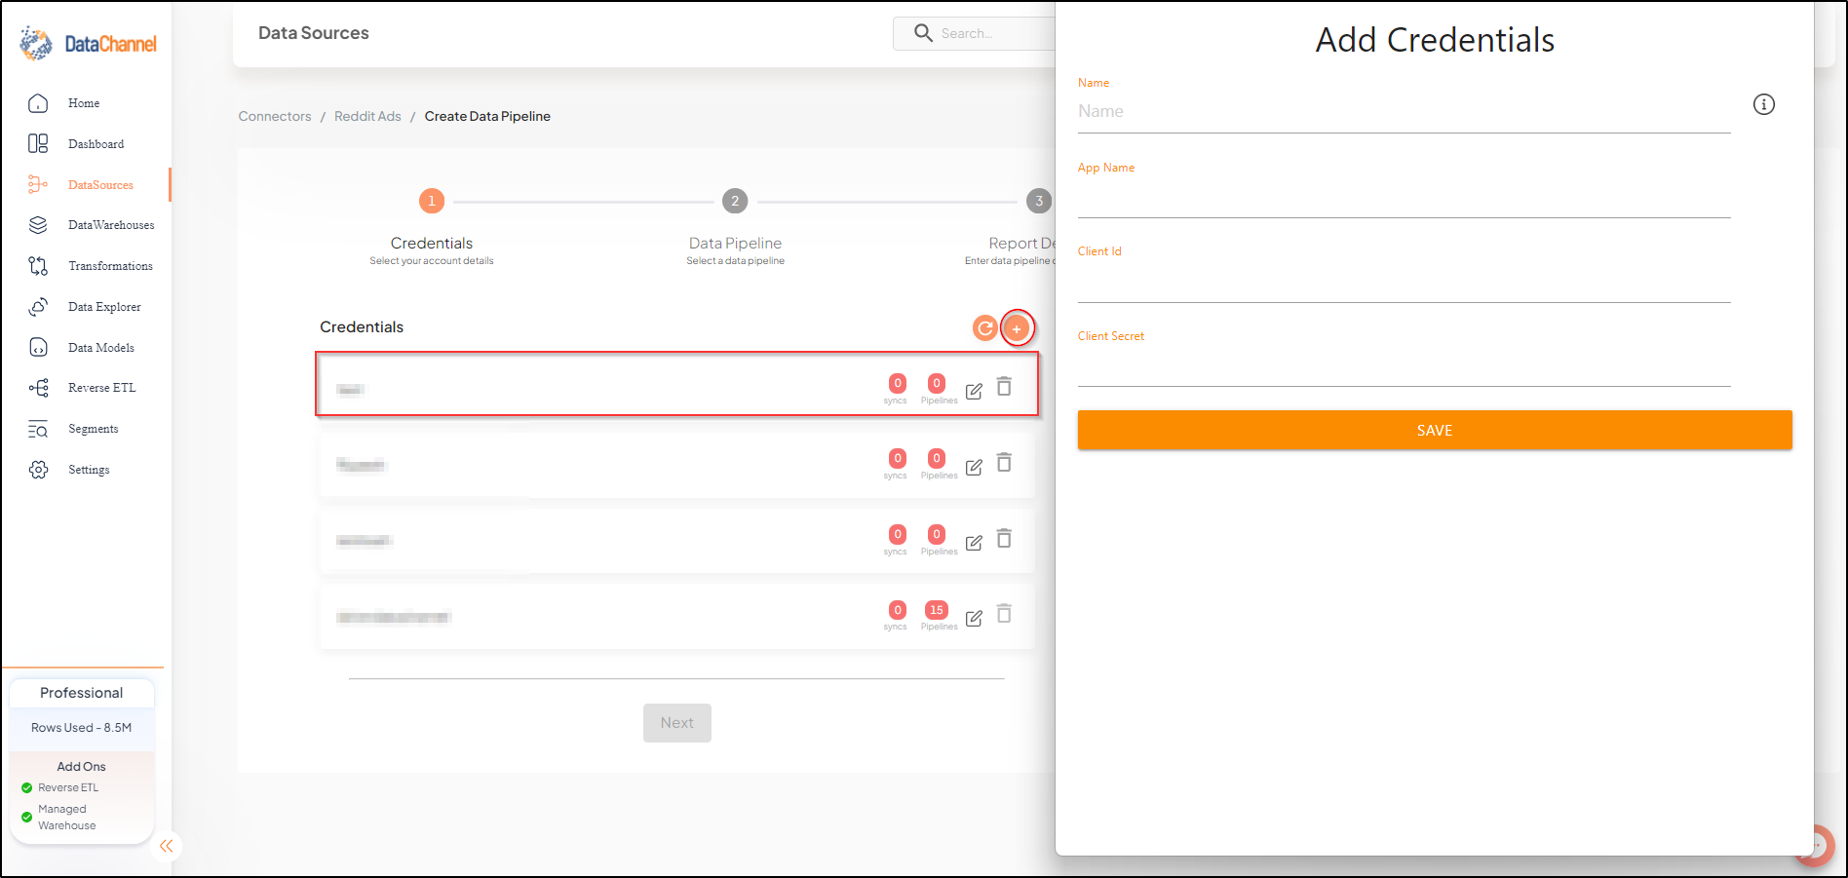The width and height of the screenshot is (1848, 878).
Task: Collapse the sidebar with double chevron
Action: coord(167,846)
